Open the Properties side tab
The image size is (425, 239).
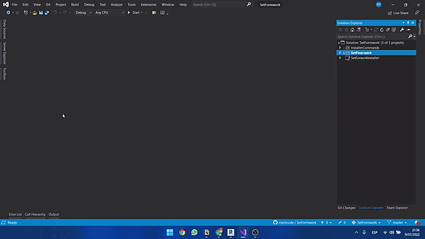pos(420,27)
